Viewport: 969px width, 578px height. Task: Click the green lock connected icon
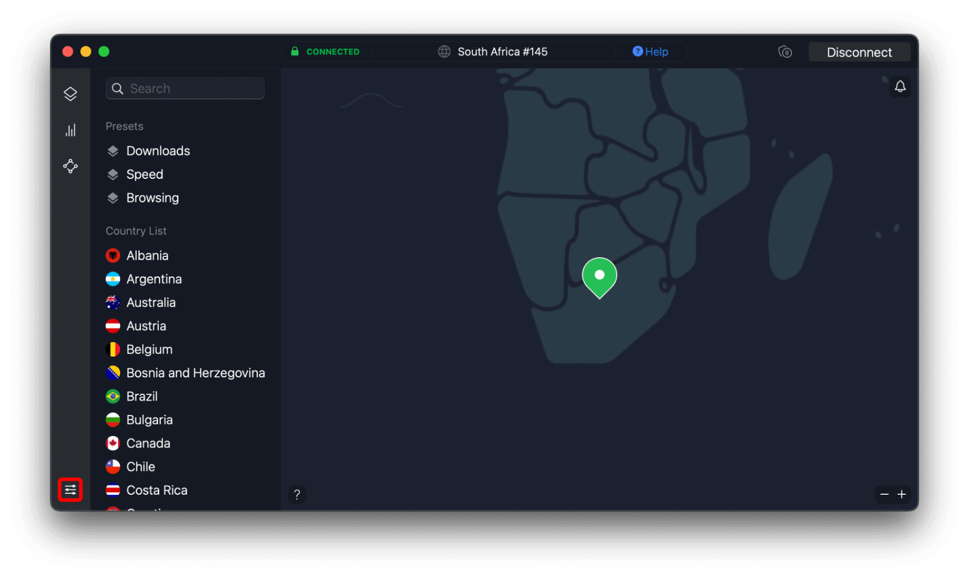(x=295, y=51)
